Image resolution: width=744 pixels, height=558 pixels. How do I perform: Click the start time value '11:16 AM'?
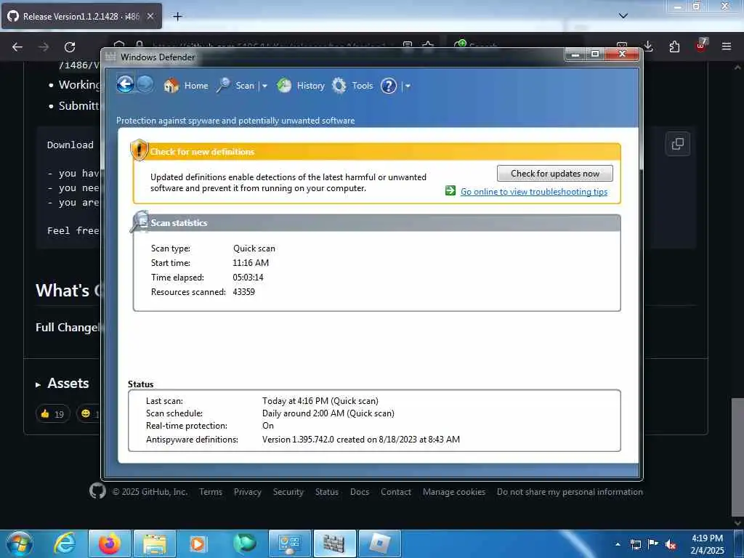pyautogui.click(x=251, y=263)
